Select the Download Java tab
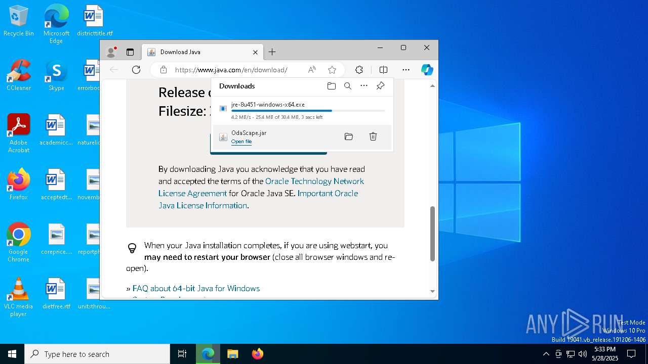Image resolution: width=648 pixels, height=364 pixels. point(202,52)
